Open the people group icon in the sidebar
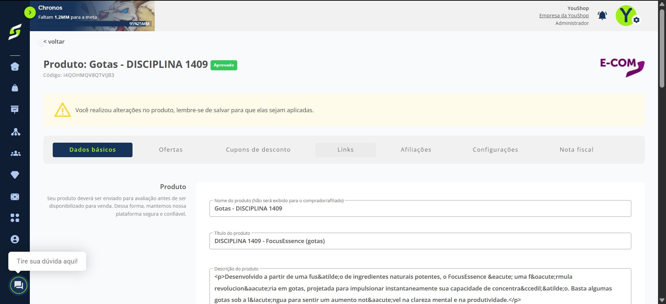The image size is (666, 304). tap(15, 153)
